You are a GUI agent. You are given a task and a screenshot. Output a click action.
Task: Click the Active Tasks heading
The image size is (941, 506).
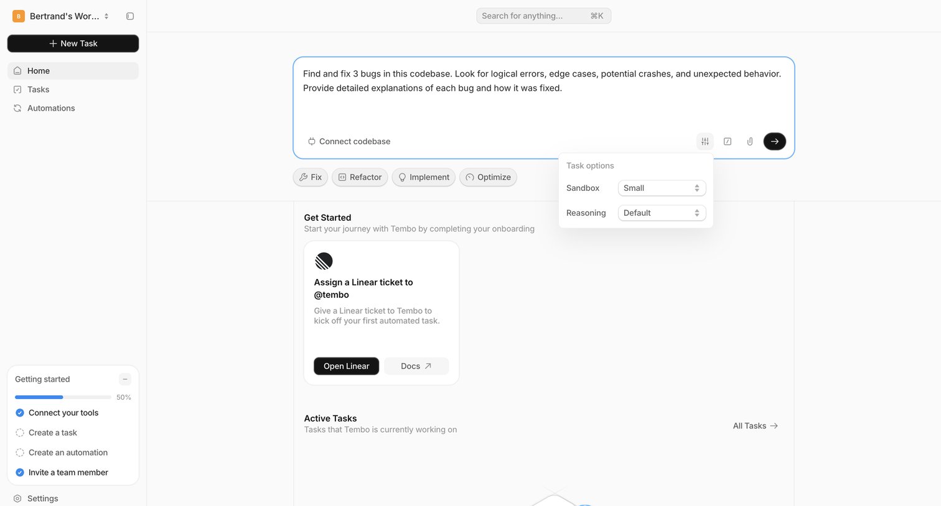[330, 418]
